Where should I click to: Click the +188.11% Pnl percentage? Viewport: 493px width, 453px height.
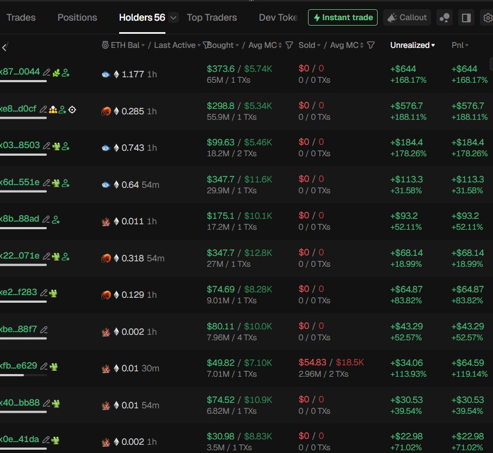point(470,117)
